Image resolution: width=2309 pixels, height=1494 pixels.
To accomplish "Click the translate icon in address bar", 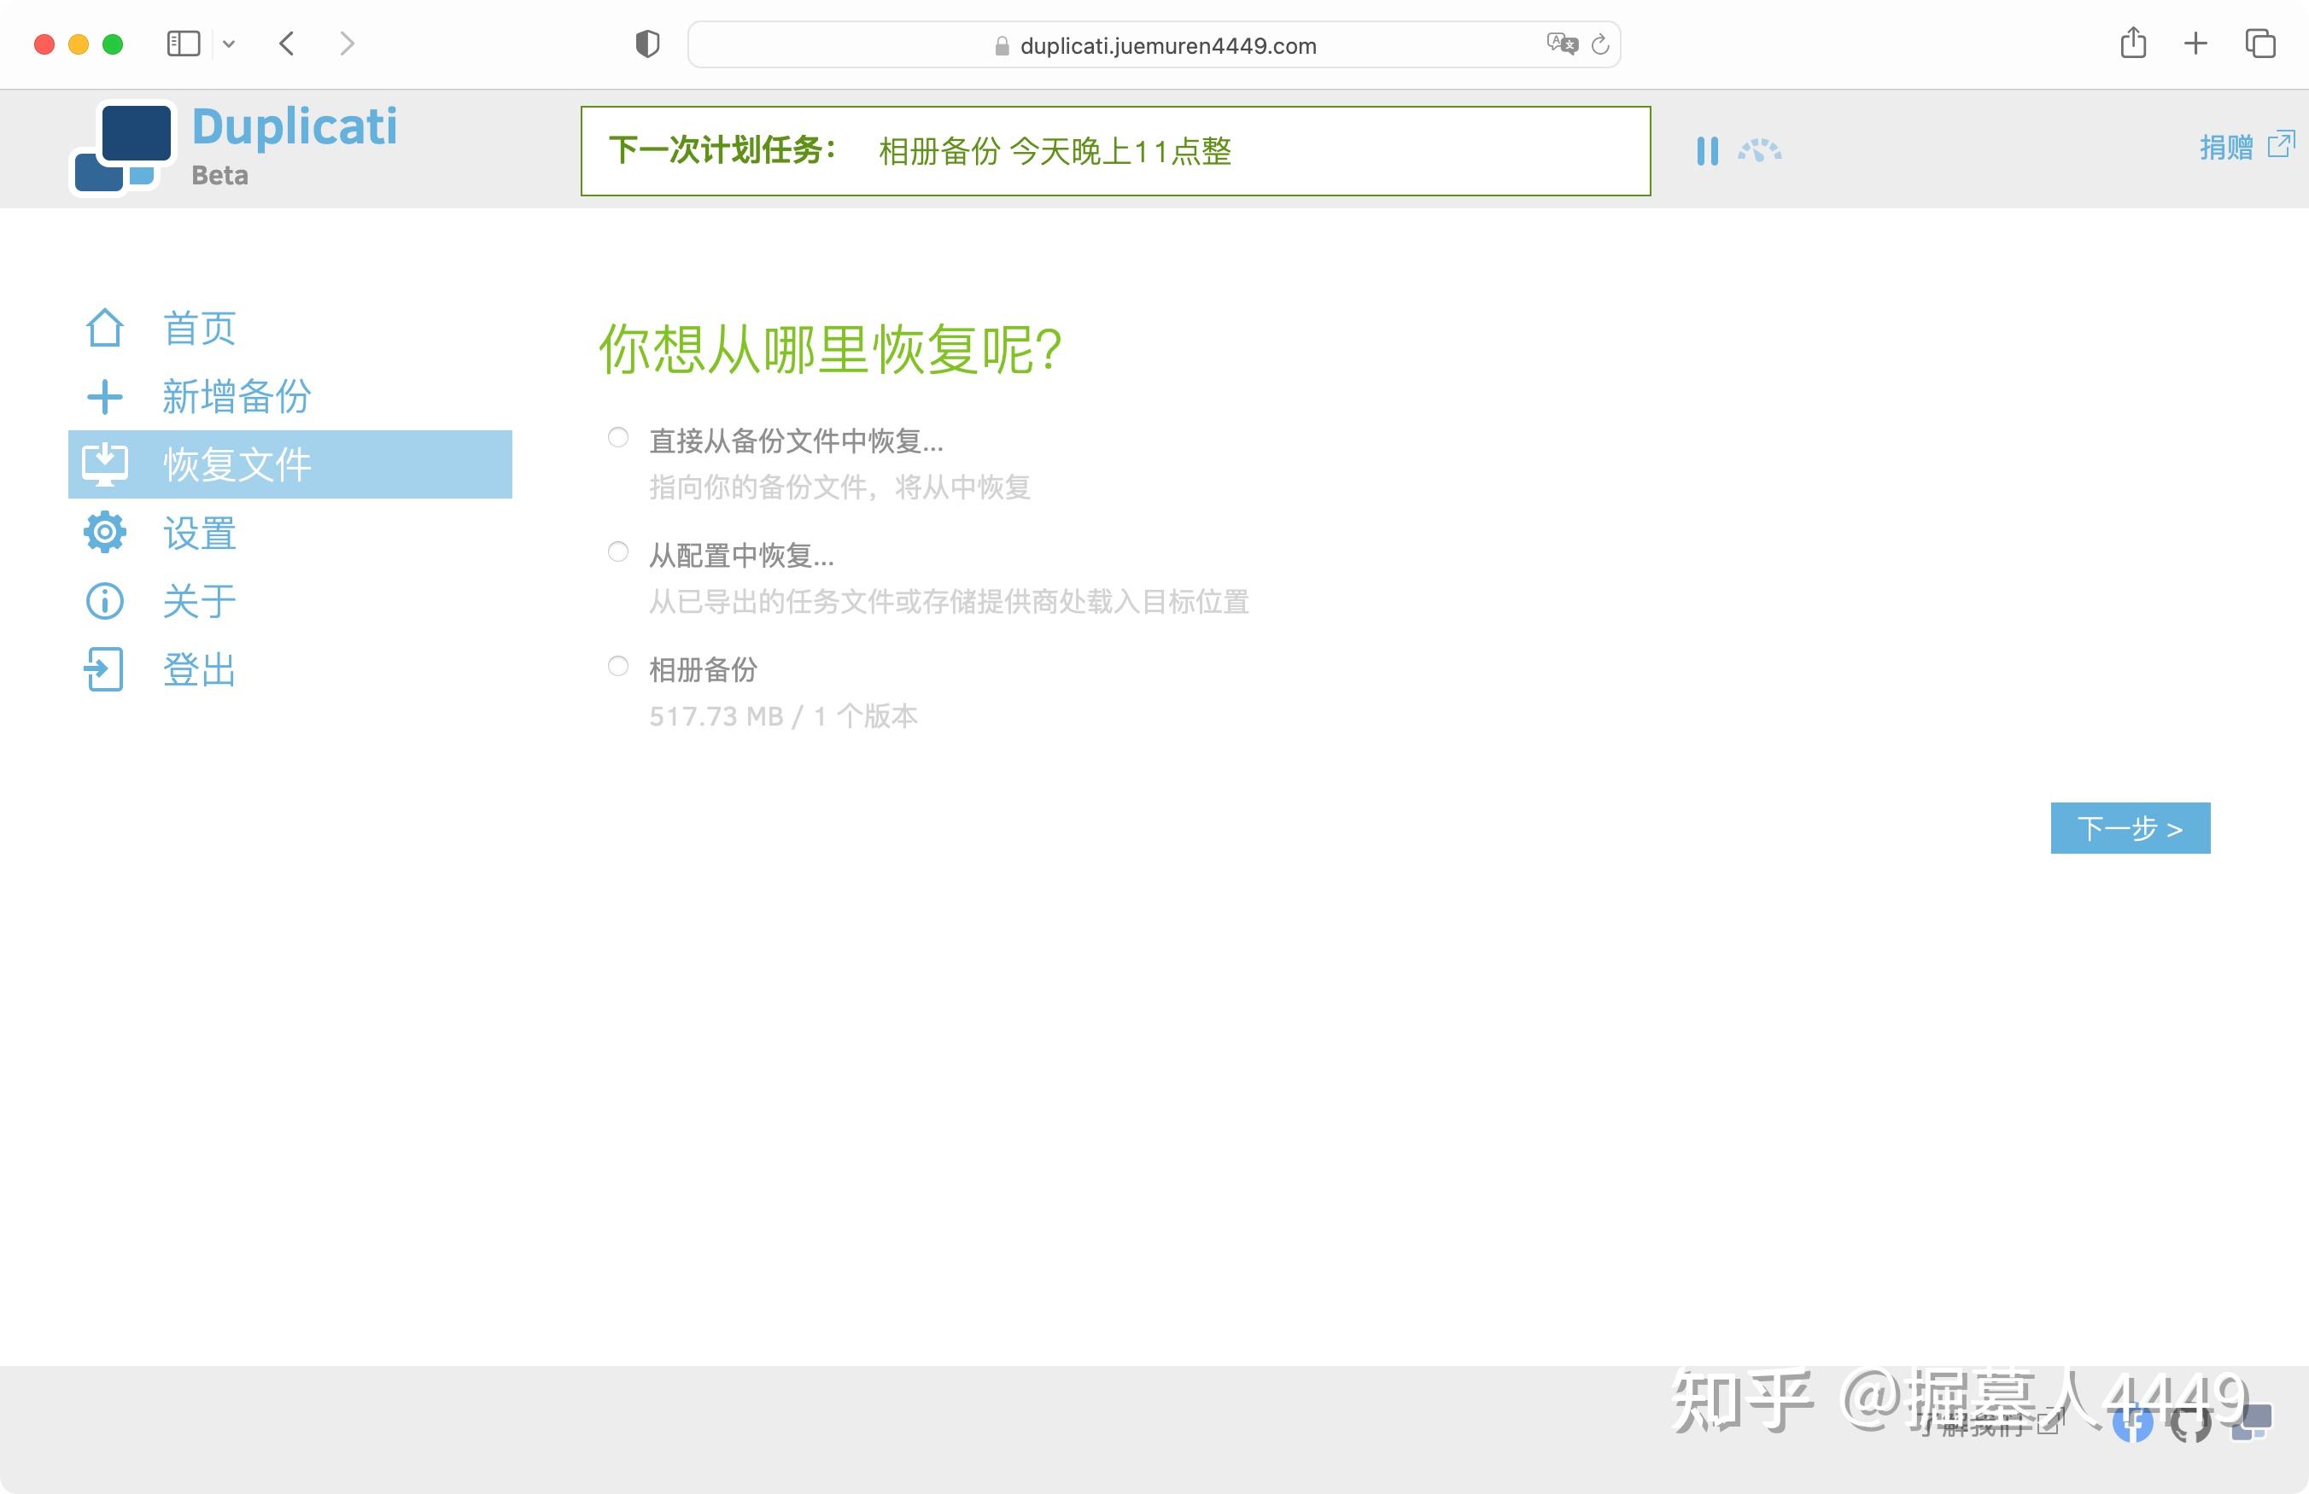I will tap(1561, 44).
